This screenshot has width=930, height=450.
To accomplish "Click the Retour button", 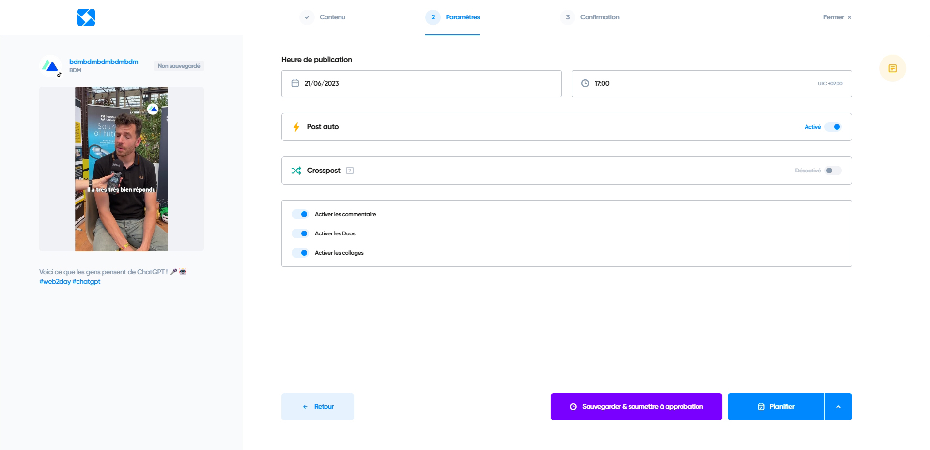I will [318, 407].
